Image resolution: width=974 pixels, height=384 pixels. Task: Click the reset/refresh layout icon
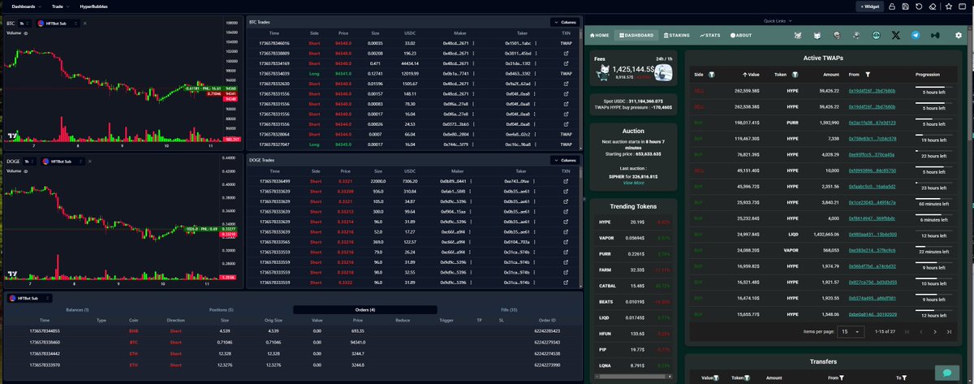coord(919,6)
